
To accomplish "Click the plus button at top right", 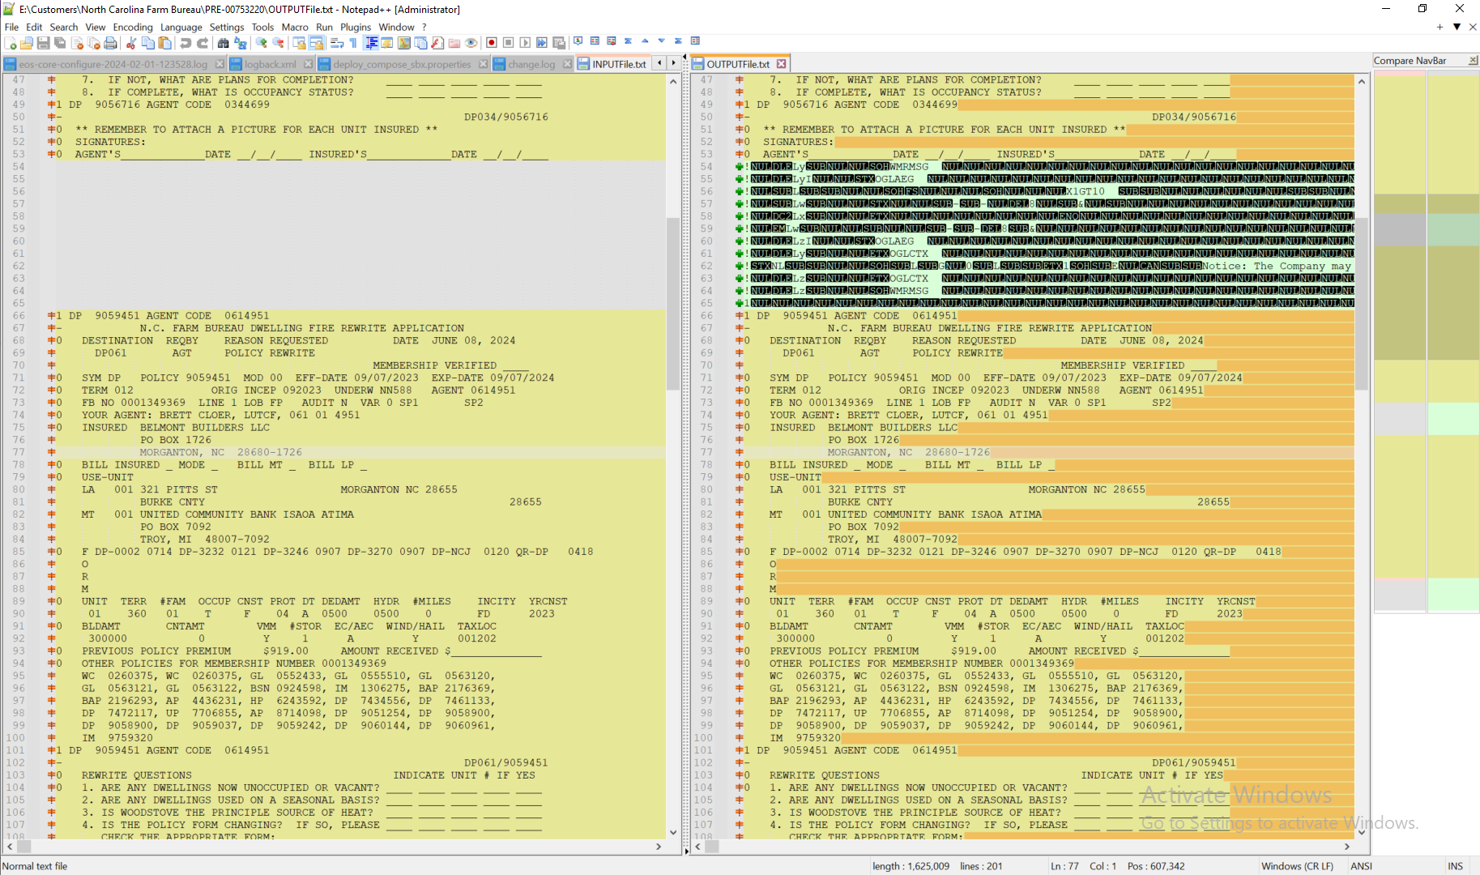I will (x=1439, y=27).
